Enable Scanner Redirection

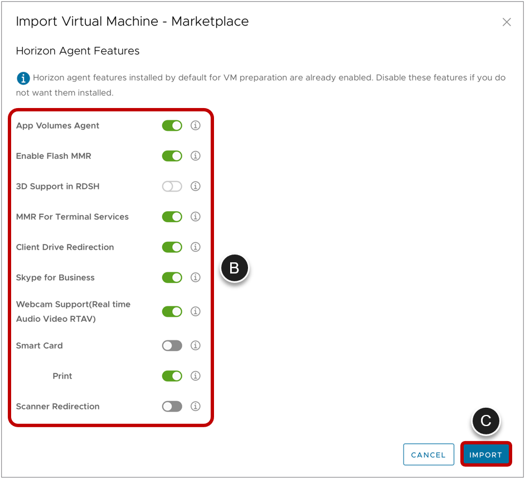click(172, 406)
